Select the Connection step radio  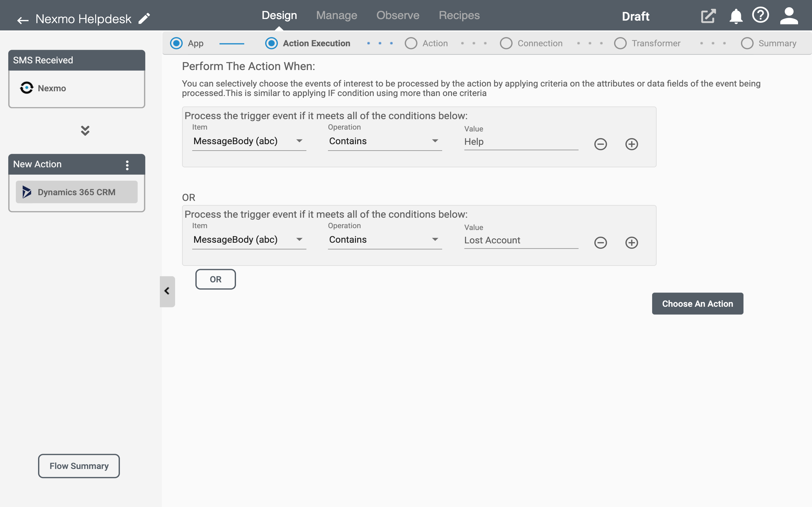(x=506, y=43)
